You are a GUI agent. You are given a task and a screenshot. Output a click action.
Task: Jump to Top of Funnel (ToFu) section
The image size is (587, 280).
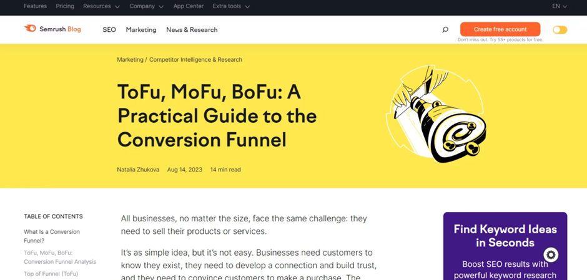click(x=51, y=274)
